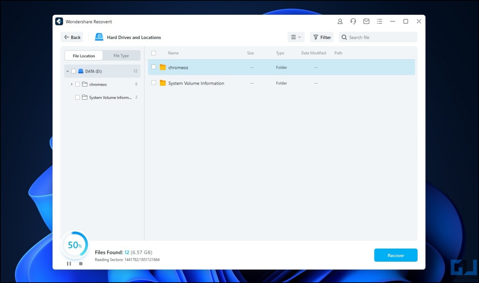Click the Recover button

(396, 255)
